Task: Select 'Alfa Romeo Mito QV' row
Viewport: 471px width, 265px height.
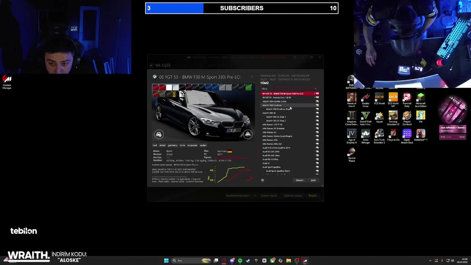Action: (x=290, y=144)
